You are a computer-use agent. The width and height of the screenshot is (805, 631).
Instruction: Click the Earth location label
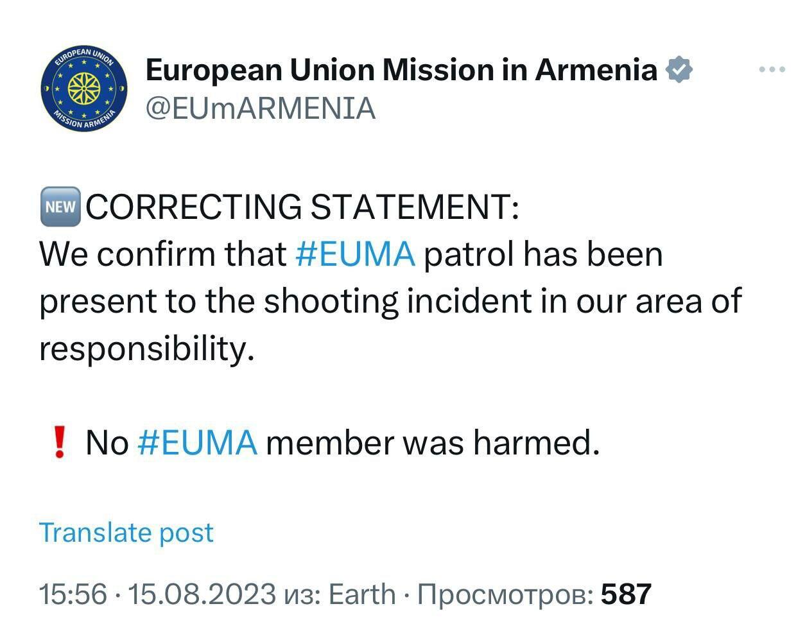click(x=362, y=594)
